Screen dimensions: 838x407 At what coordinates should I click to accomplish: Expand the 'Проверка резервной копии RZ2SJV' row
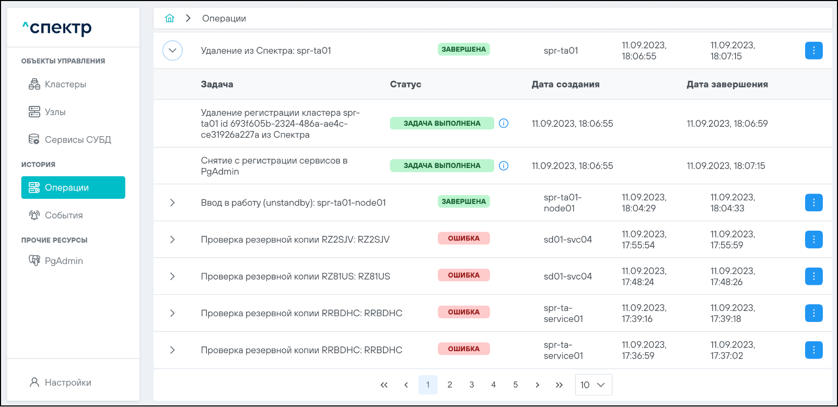coord(172,240)
